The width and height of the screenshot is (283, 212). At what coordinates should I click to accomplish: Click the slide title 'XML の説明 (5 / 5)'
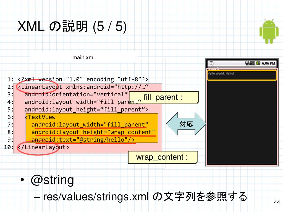coord(72,26)
